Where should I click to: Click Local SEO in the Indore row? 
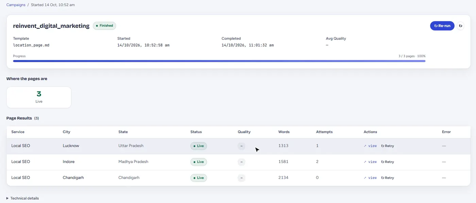(21, 162)
